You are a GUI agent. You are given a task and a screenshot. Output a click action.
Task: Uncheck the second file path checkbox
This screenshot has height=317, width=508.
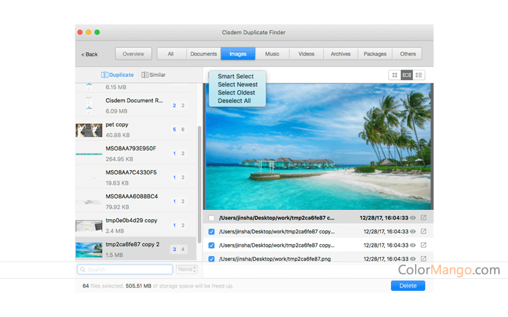(x=212, y=231)
